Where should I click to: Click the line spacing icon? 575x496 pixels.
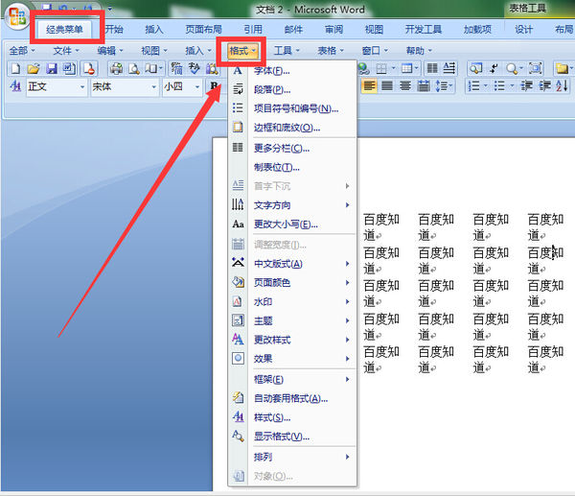[444, 86]
